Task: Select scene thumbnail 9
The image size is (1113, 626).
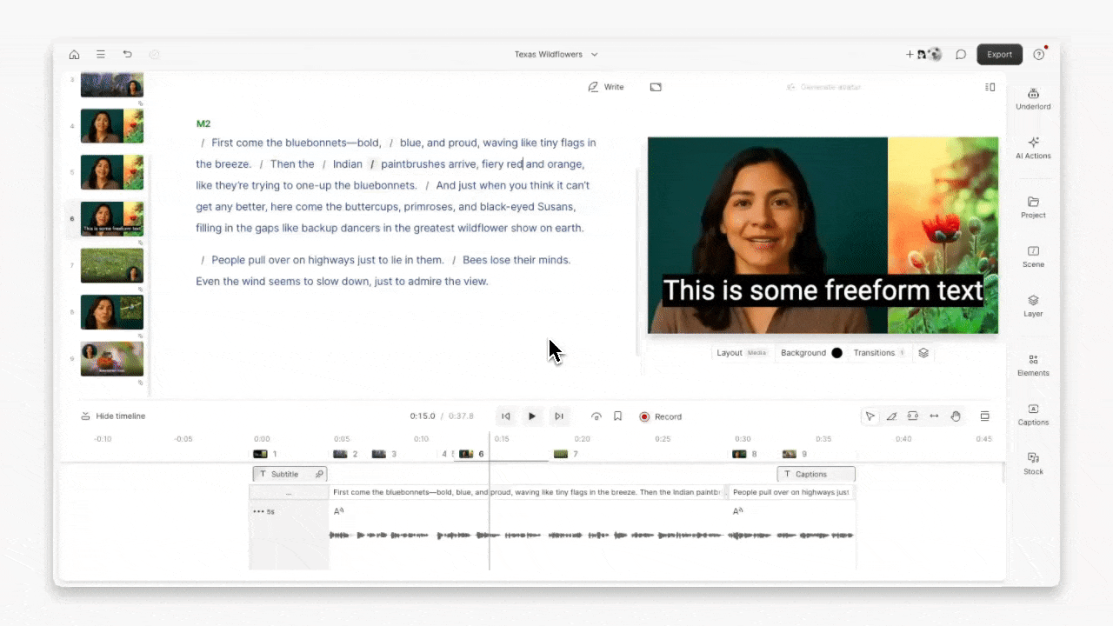Action: (112, 358)
